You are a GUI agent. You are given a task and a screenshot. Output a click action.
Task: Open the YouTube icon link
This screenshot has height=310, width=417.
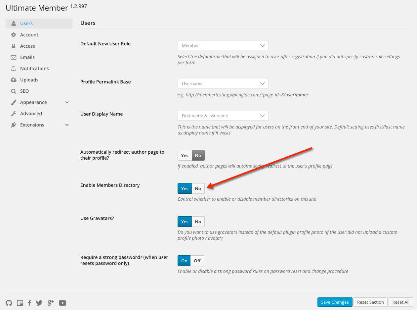pyautogui.click(x=63, y=303)
